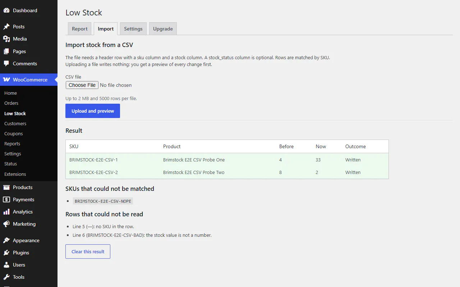Click the Brimstock E2E CSV Probe Two product

194,172
